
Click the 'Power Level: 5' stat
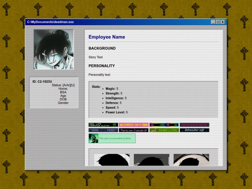point(117,112)
